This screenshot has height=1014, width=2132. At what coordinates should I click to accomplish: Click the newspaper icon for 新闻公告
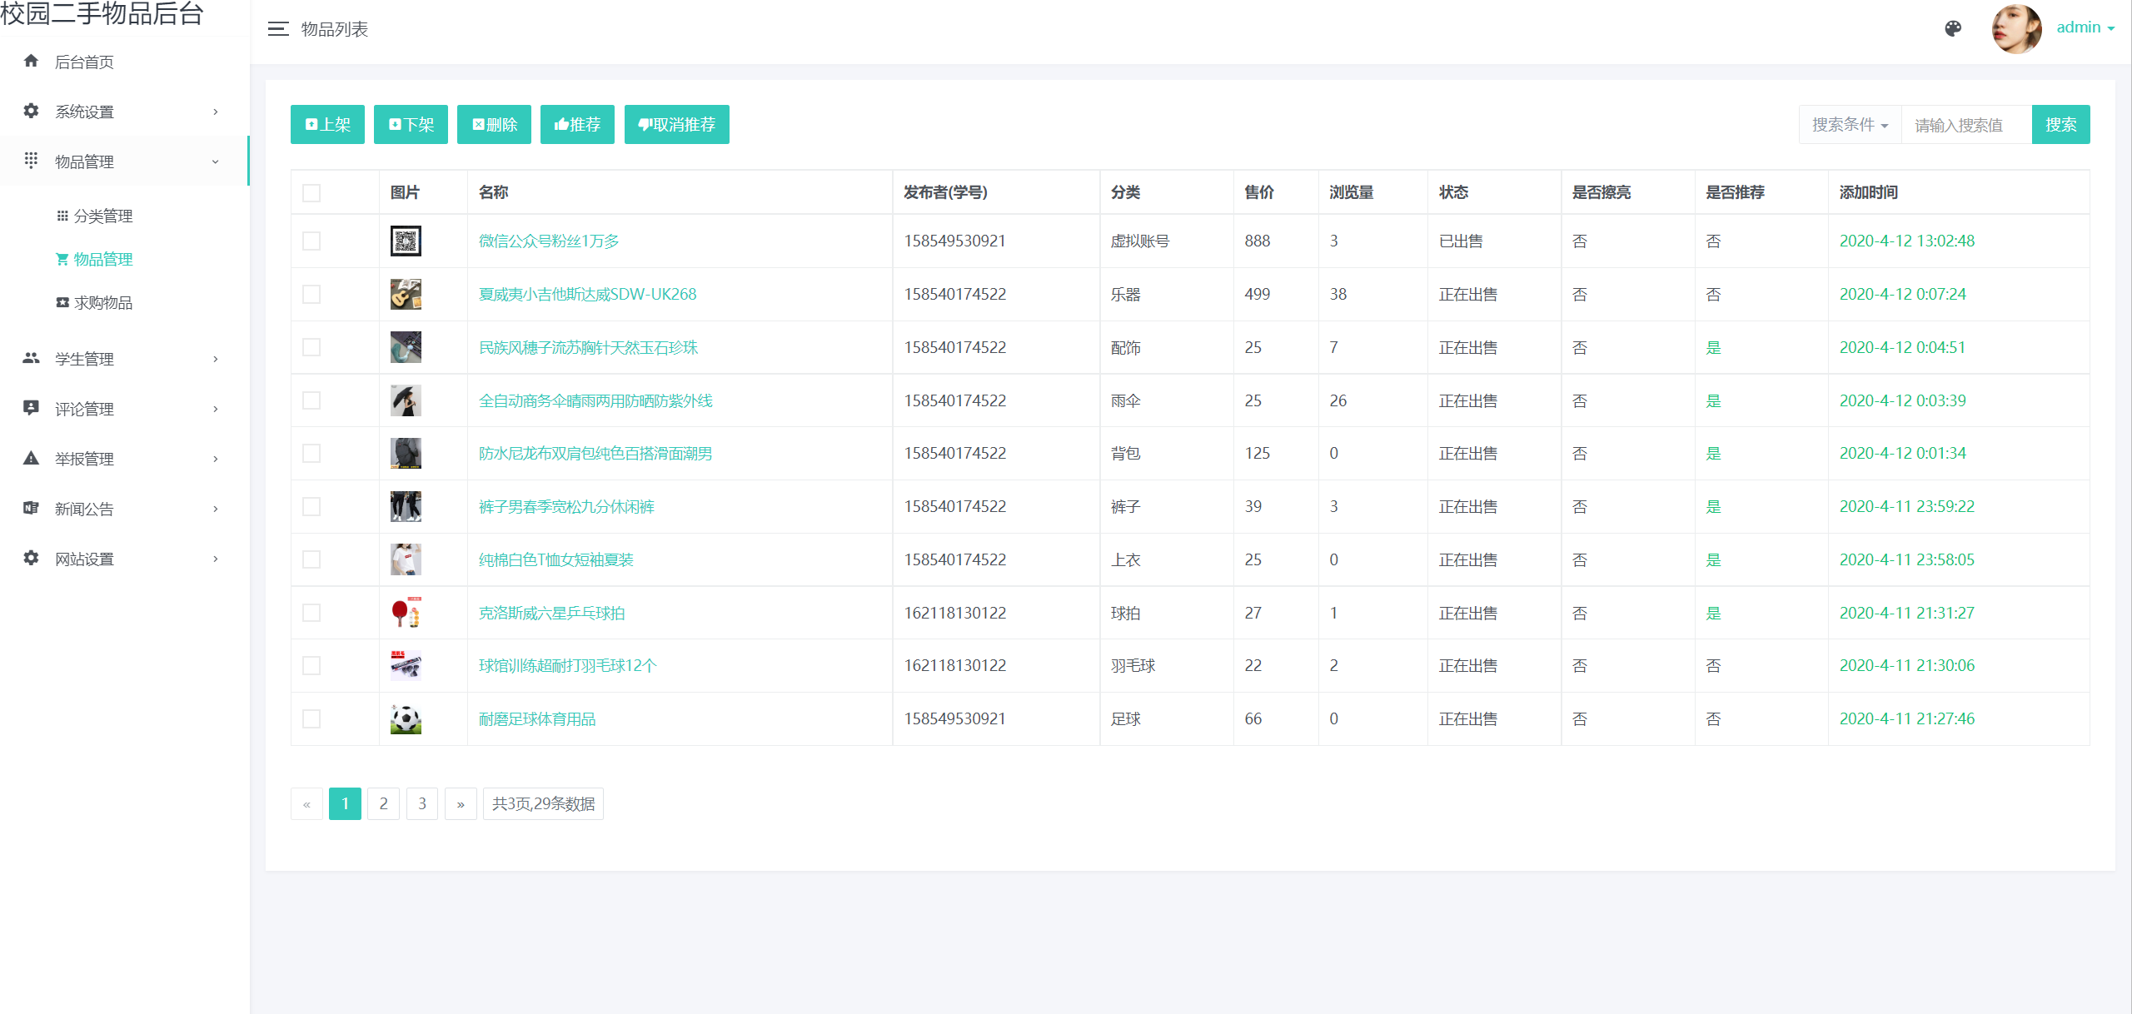(x=32, y=508)
